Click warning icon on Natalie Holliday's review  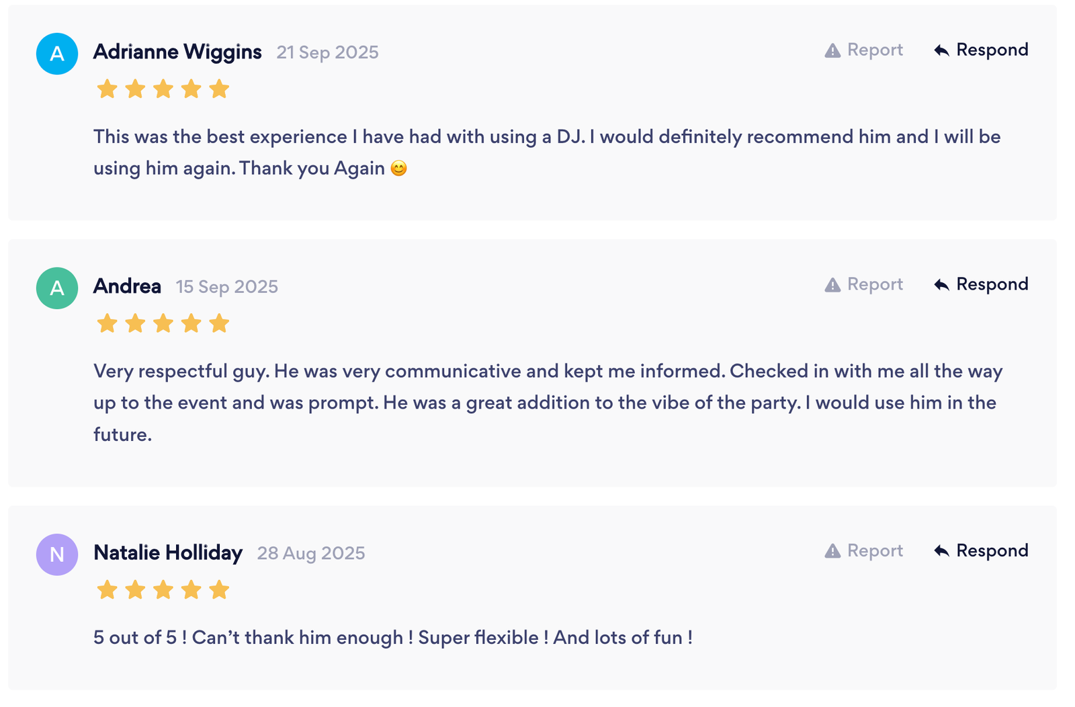(x=832, y=551)
